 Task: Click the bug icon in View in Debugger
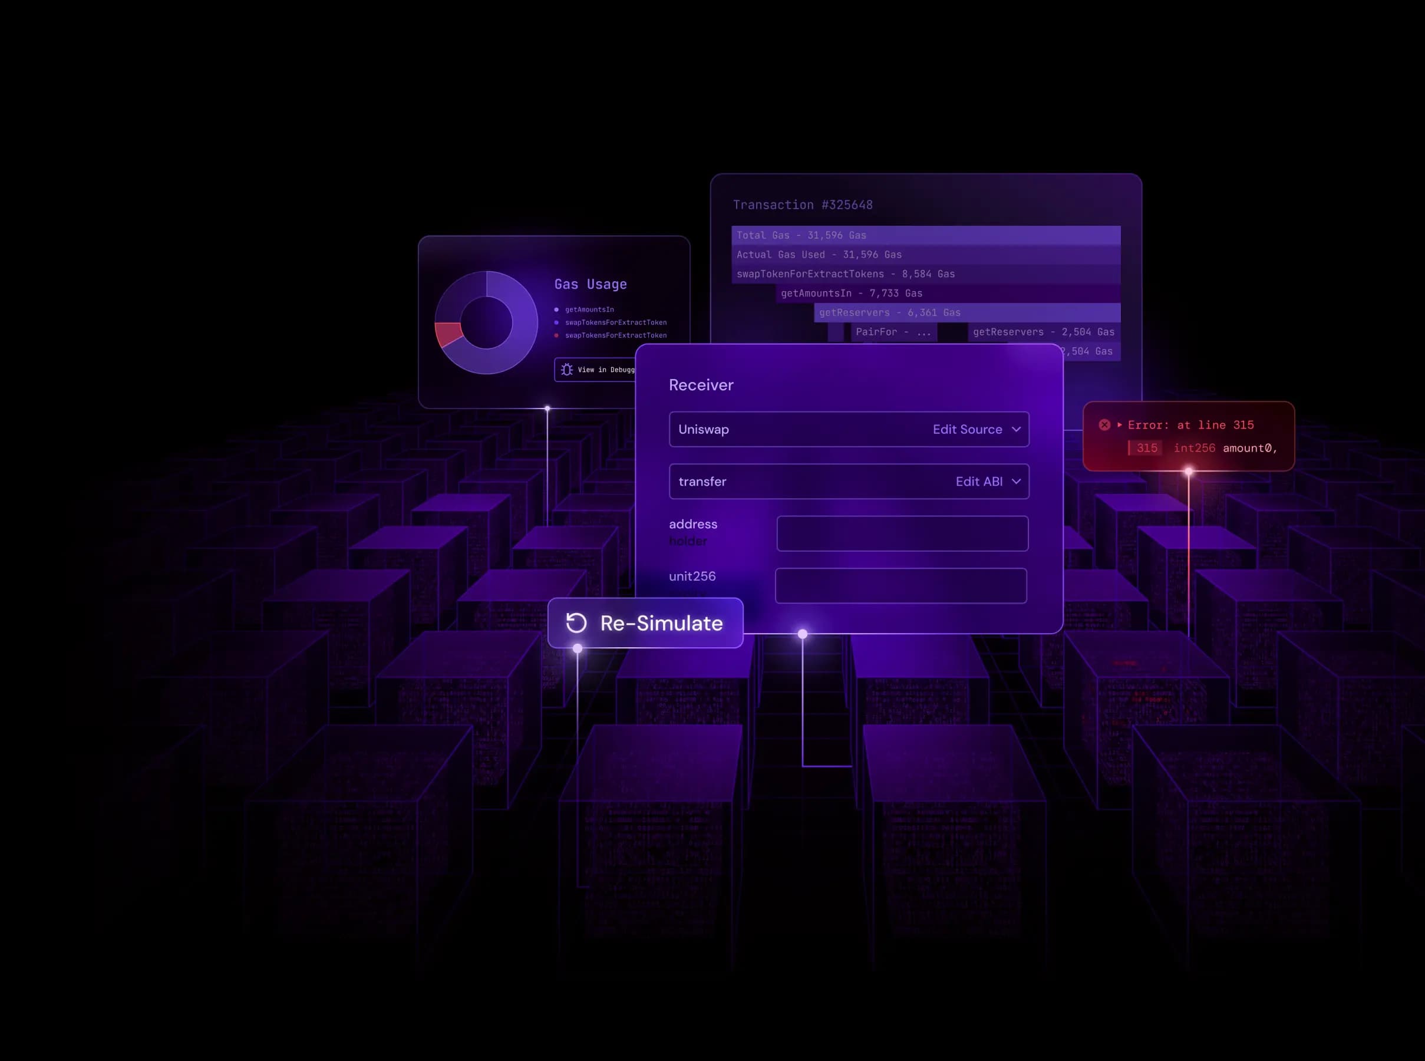pyautogui.click(x=566, y=370)
